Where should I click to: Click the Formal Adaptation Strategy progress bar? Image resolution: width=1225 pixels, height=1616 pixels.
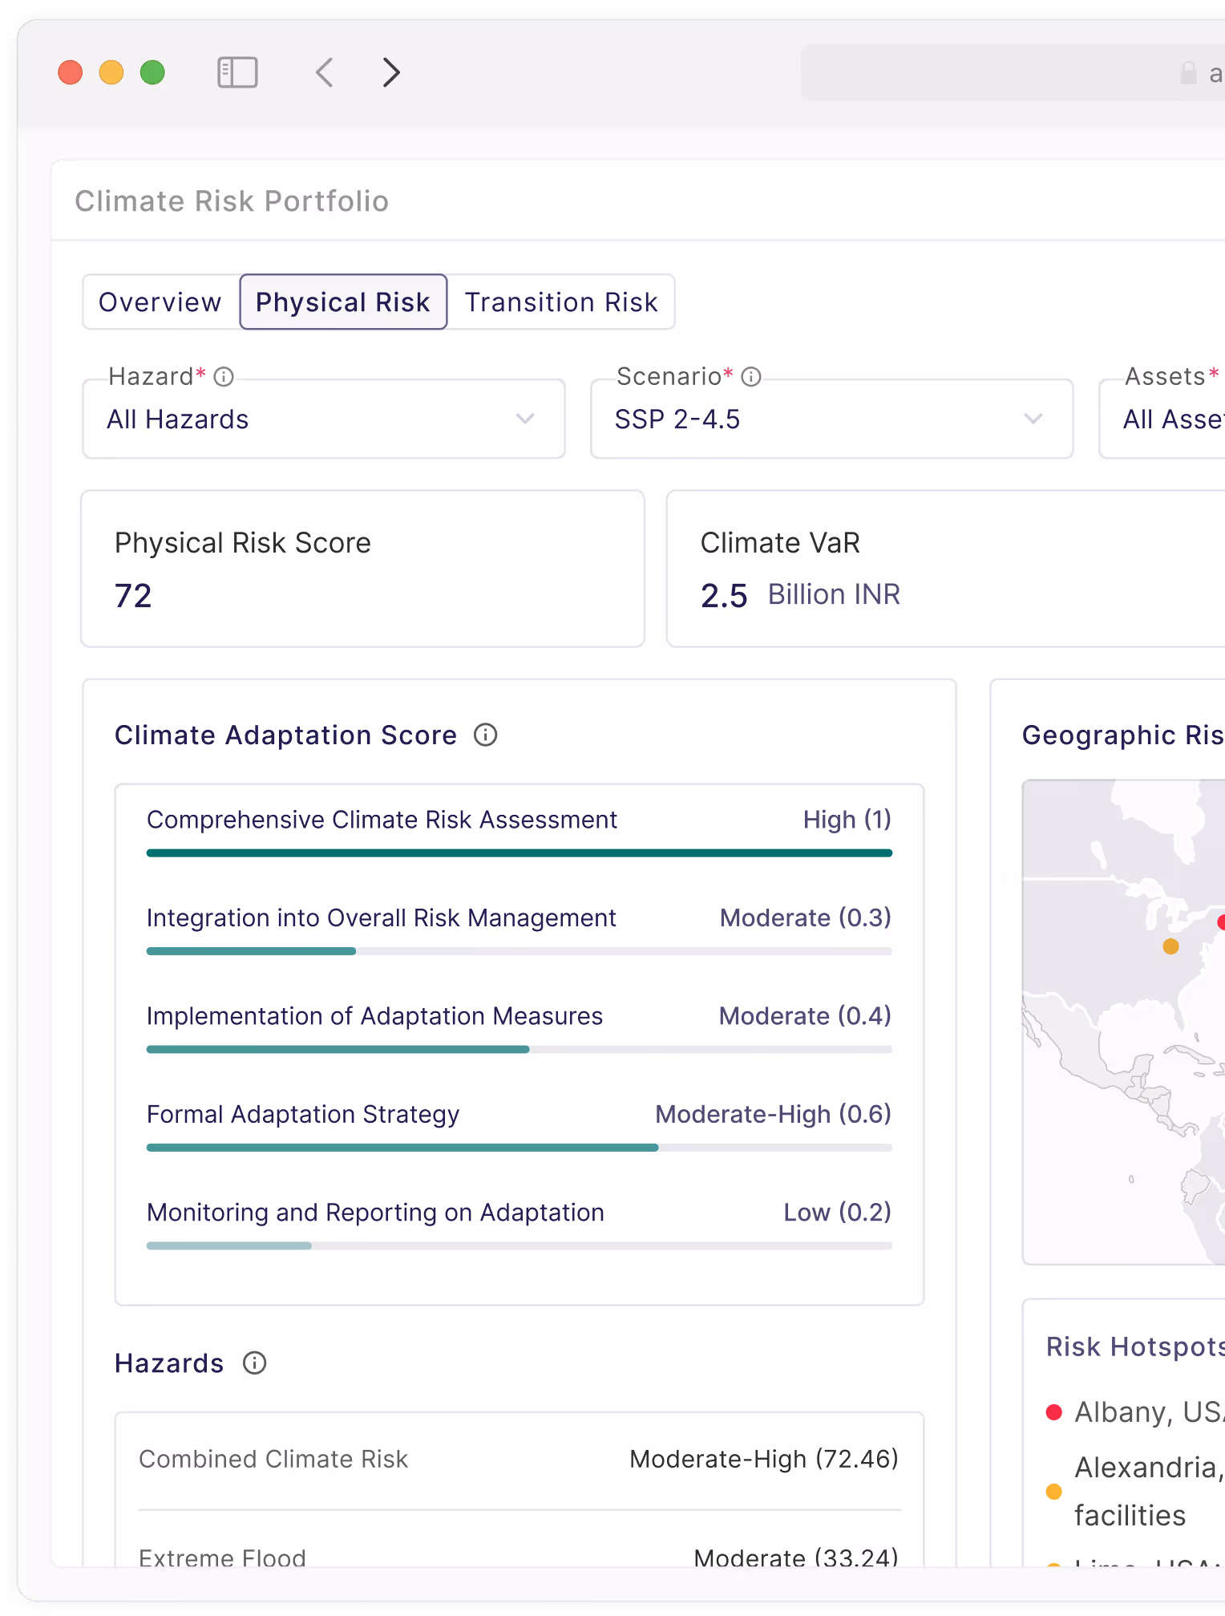tap(520, 1148)
